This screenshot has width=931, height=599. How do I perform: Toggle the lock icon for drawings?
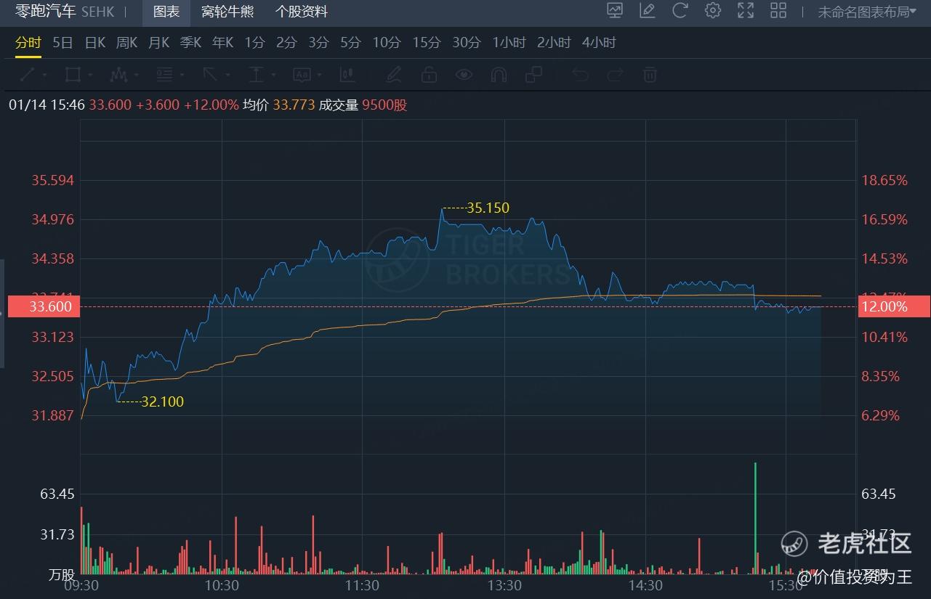pyautogui.click(x=429, y=75)
